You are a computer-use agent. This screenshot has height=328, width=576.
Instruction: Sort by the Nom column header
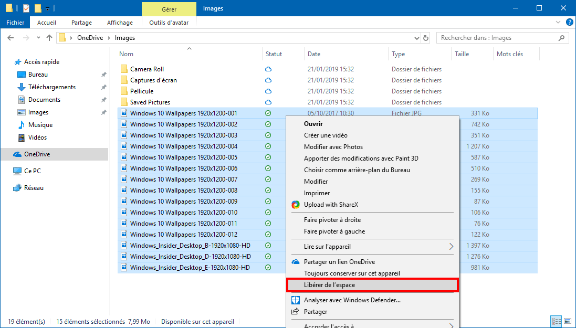[x=126, y=54]
